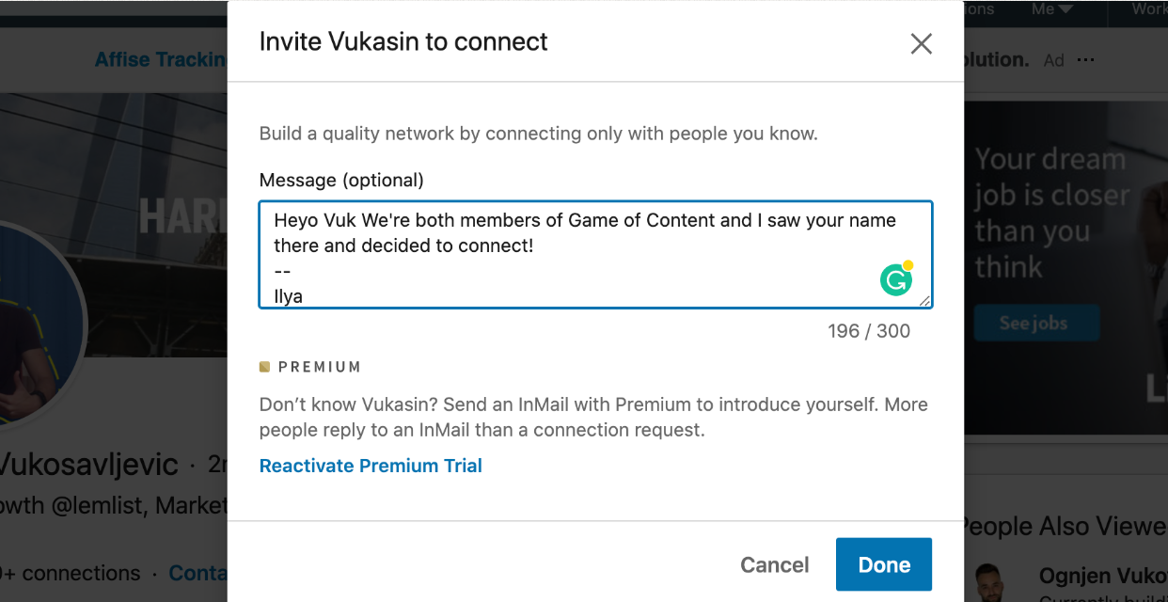Open the Contact info link

(197, 573)
